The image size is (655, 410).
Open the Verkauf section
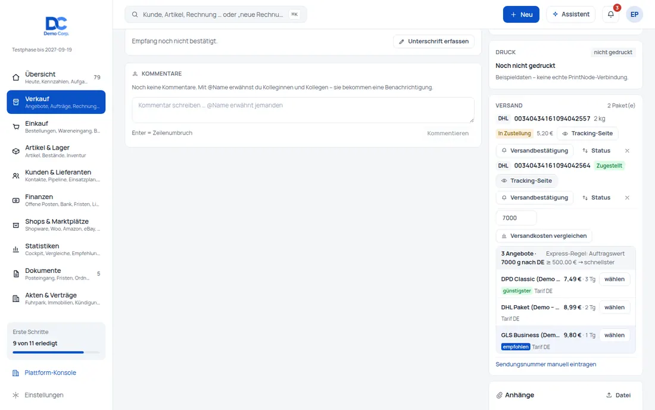click(x=56, y=102)
